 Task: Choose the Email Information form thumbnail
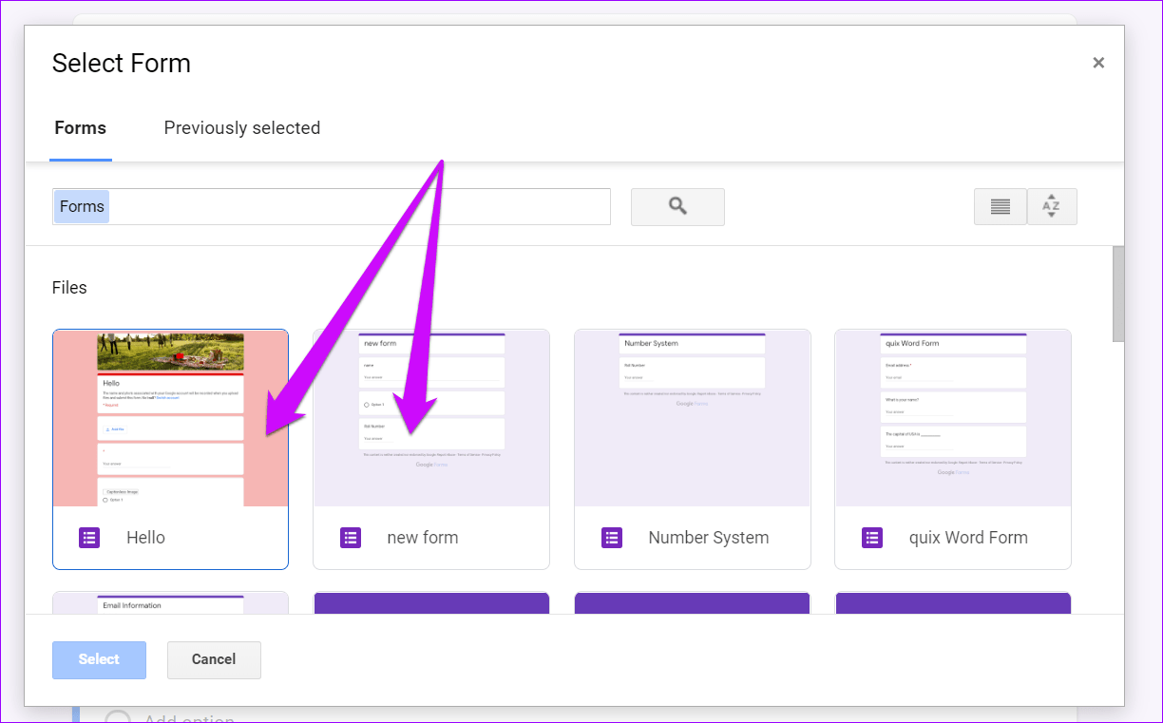[171, 603]
